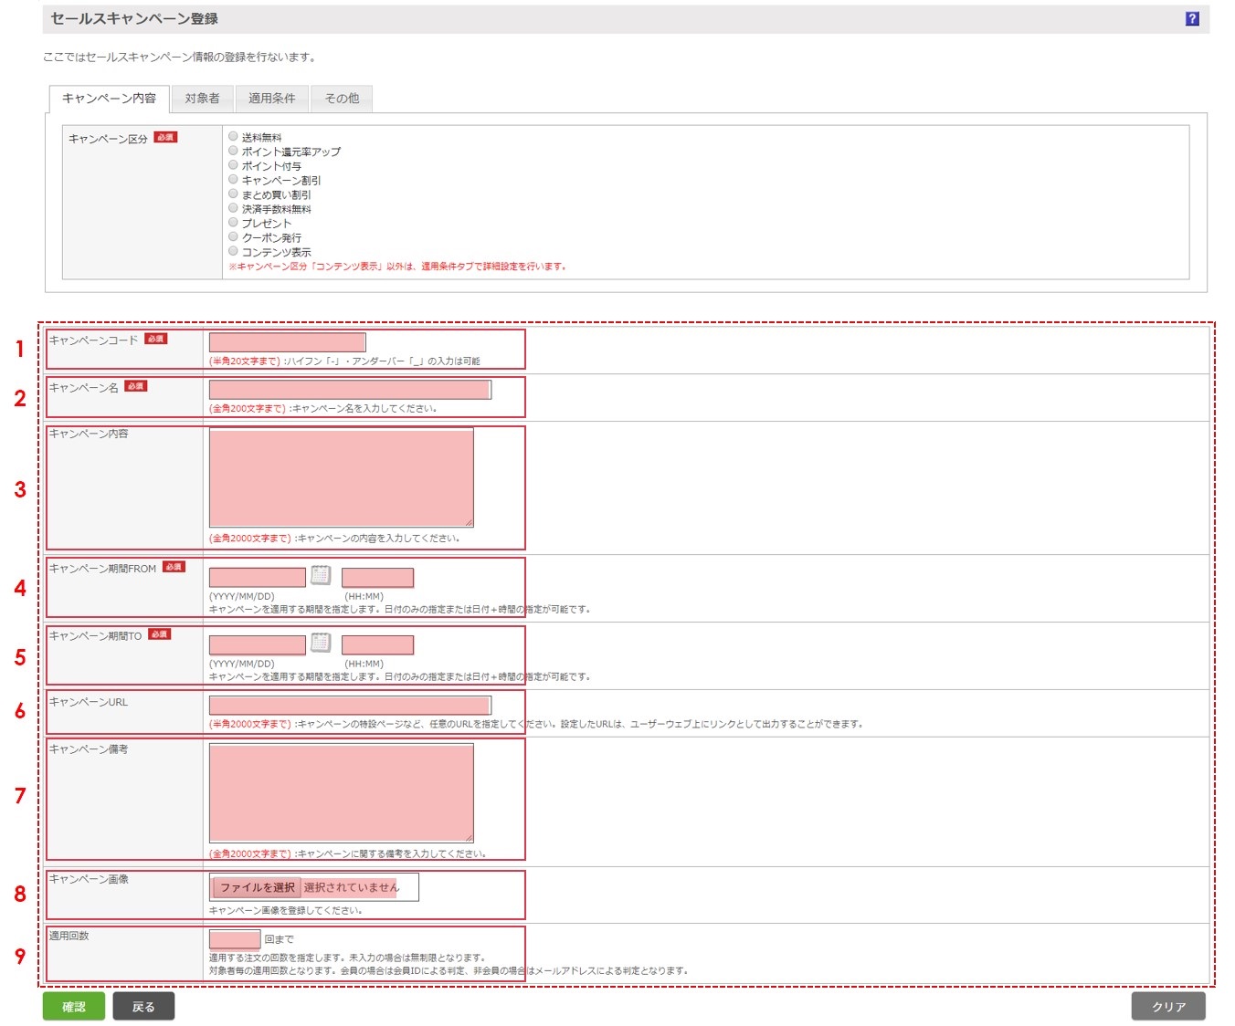Open calendar picker for キャンペーン期間TO
1235x1026 pixels.
(321, 643)
